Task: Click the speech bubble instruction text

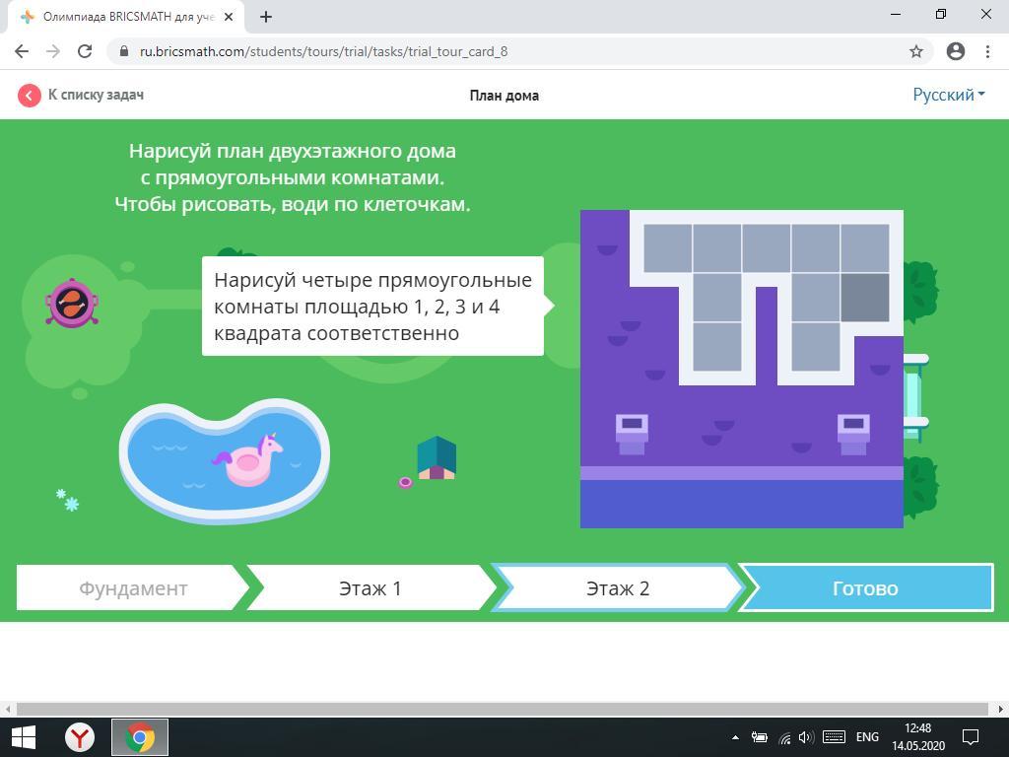Action: (372, 307)
